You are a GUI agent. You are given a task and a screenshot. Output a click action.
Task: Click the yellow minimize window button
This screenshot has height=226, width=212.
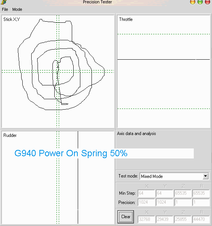[192, 2]
